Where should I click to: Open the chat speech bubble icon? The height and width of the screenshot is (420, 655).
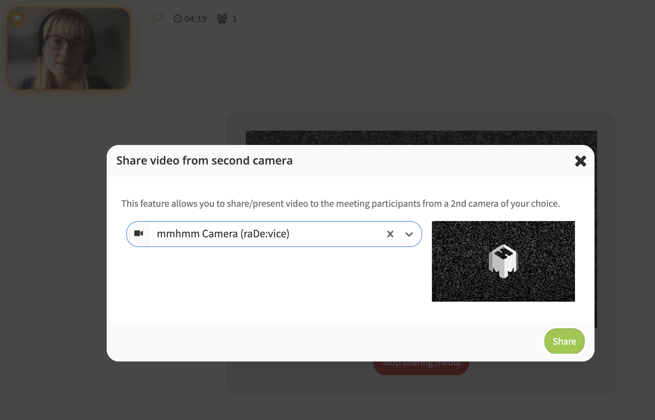[x=158, y=18]
